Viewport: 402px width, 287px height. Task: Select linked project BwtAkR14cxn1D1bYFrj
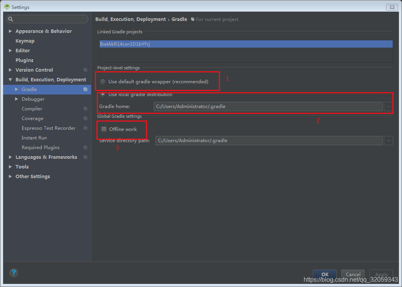tap(246, 44)
